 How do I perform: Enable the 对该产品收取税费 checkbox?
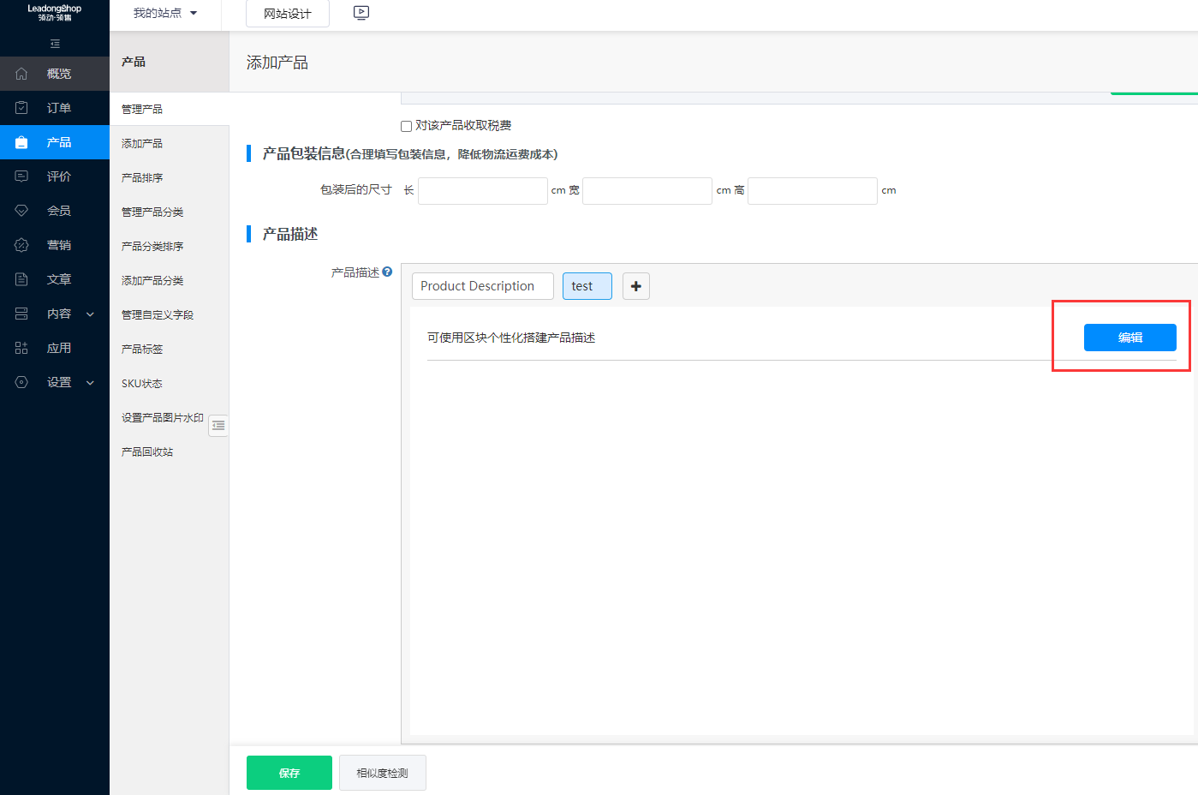pos(407,126)
